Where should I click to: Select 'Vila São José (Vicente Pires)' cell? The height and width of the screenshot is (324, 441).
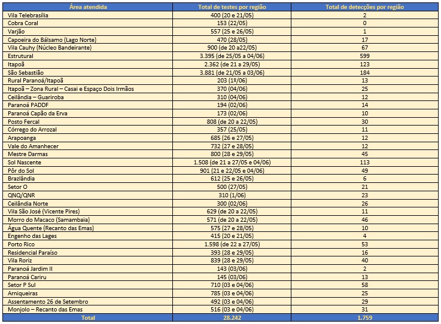click(88, 211)
